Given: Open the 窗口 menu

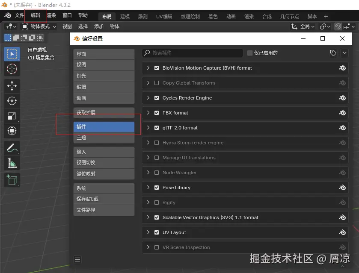Looking at the screenshot, I should 67,15.
